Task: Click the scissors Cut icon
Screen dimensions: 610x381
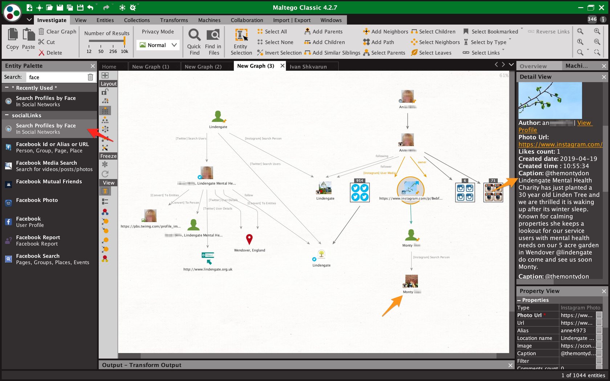Action: tap(41, 42)
